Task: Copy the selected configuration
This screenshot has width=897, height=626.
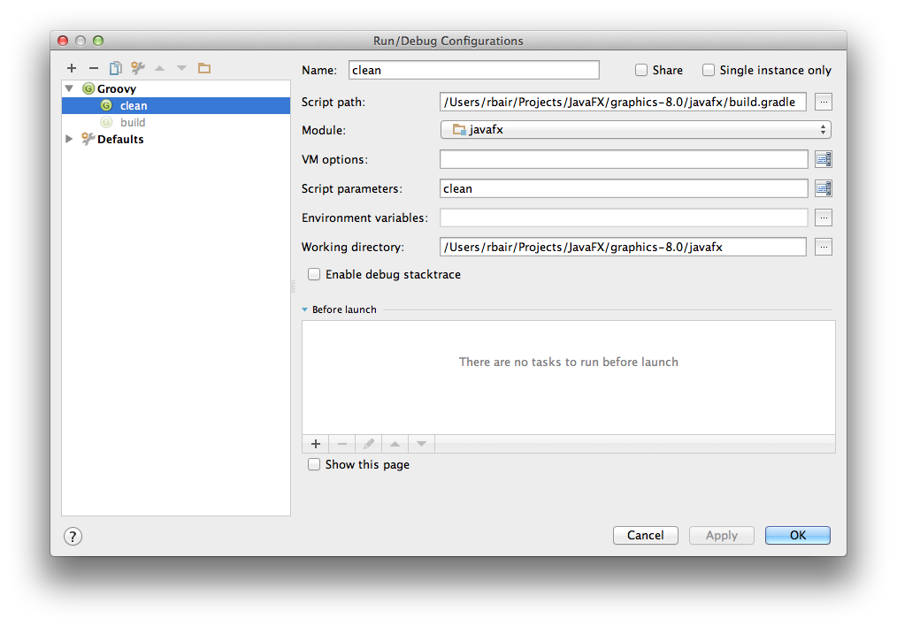Action: tap(115, 68)
